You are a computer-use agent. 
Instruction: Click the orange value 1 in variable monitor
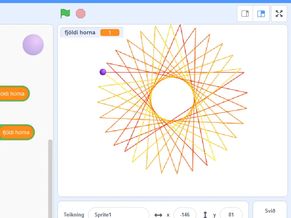pyautogui.click(x=110, y=33)
